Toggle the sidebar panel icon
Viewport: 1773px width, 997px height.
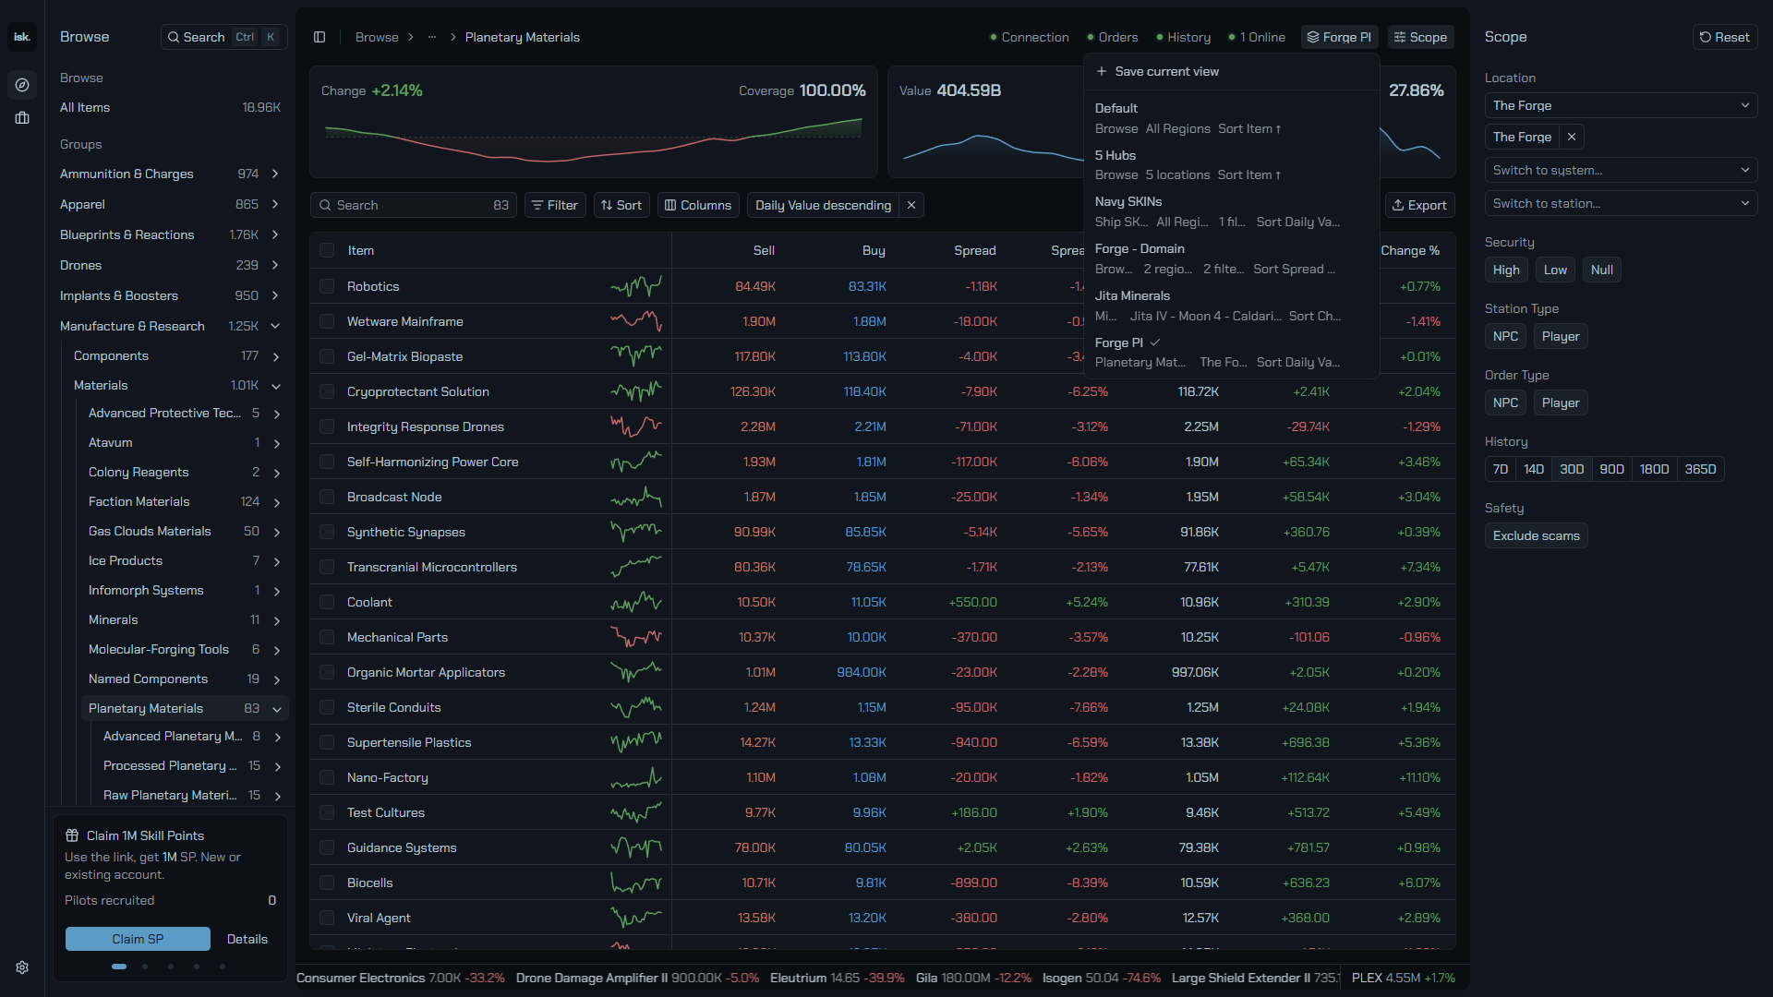pos(320,37)
